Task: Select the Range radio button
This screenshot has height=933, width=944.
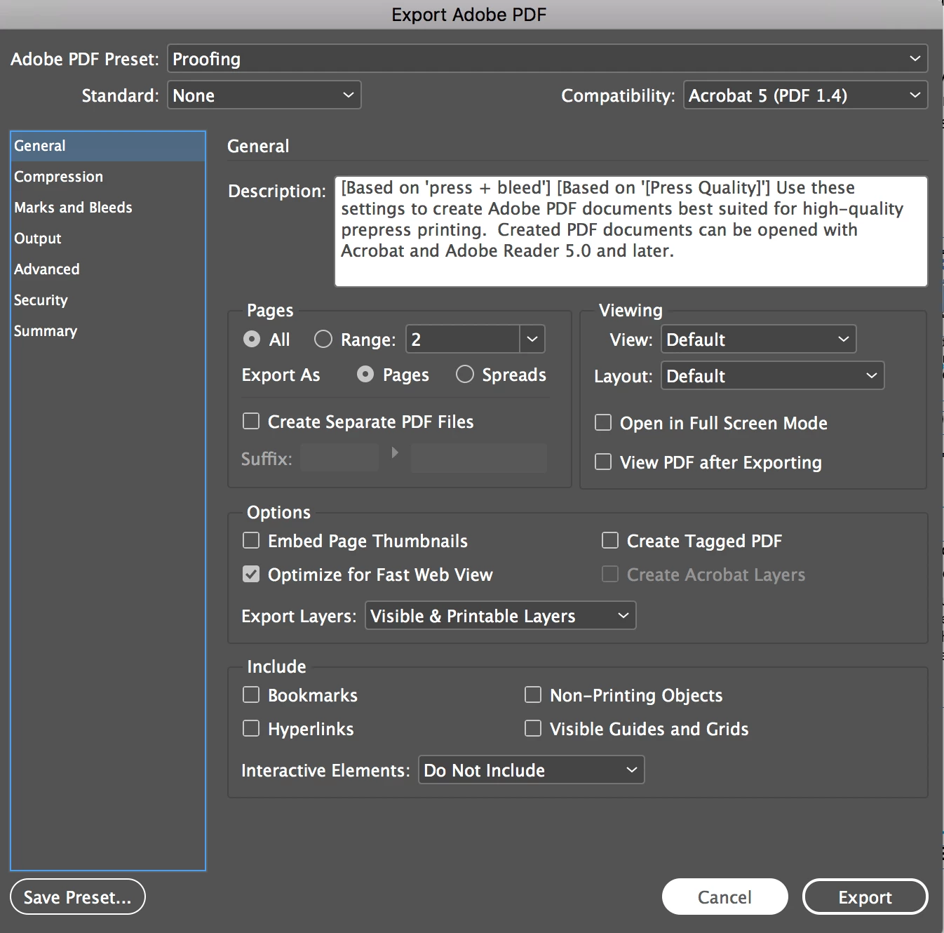Action: click(x=323, y=340)
